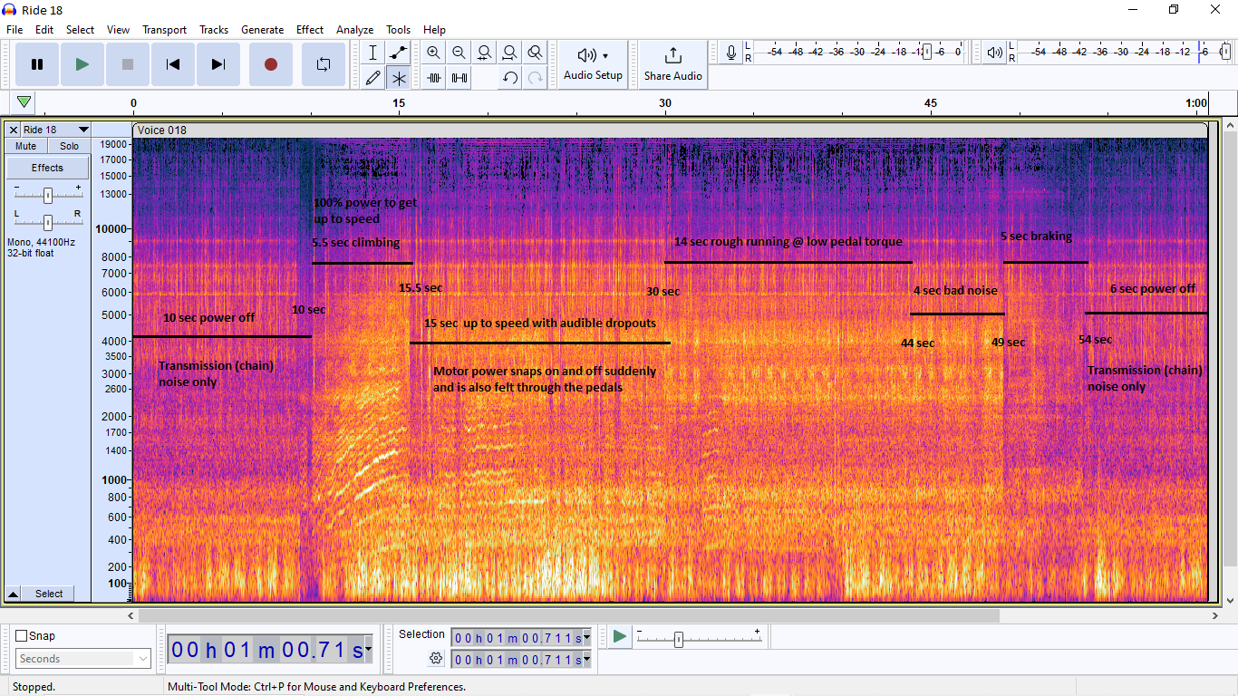Open Share Audio
1238x696 pixels.
tap(672, 64)
